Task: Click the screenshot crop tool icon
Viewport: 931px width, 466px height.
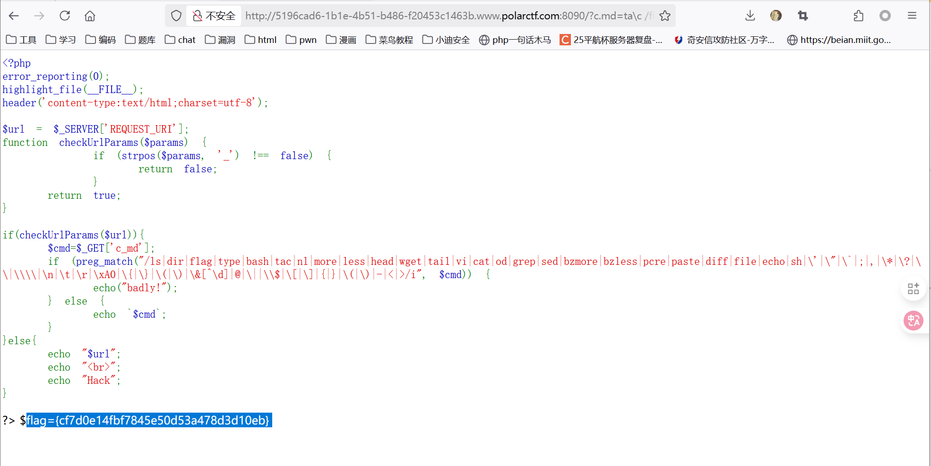Action: [x=802, y=16]
